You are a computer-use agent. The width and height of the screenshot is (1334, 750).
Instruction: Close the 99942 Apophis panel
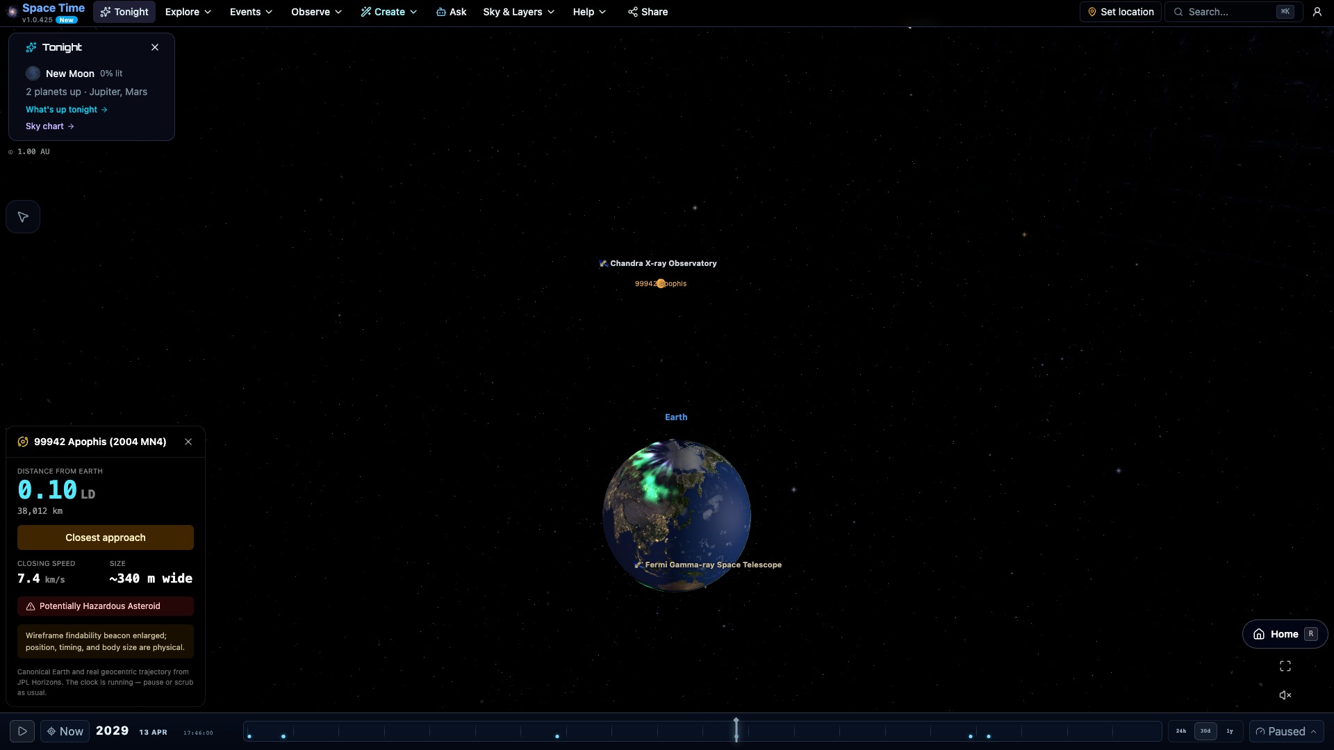pos(188,442)
